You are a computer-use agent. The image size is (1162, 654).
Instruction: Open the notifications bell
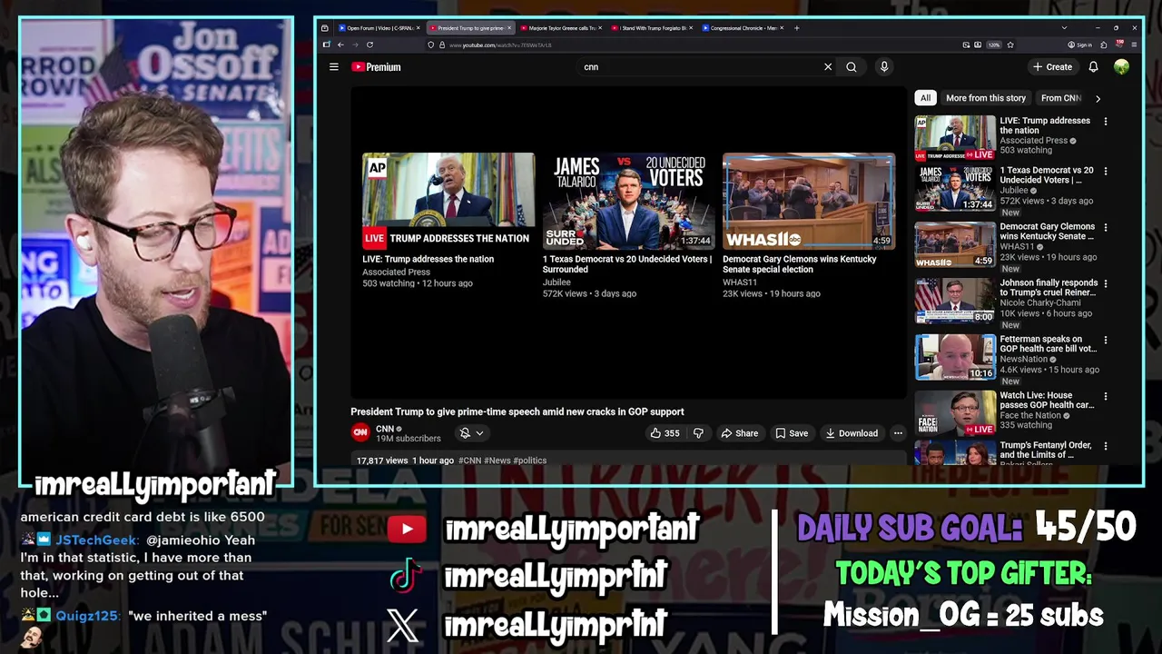coord(1093,67)
